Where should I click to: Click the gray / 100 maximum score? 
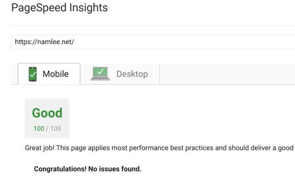[x=53, y=129]
